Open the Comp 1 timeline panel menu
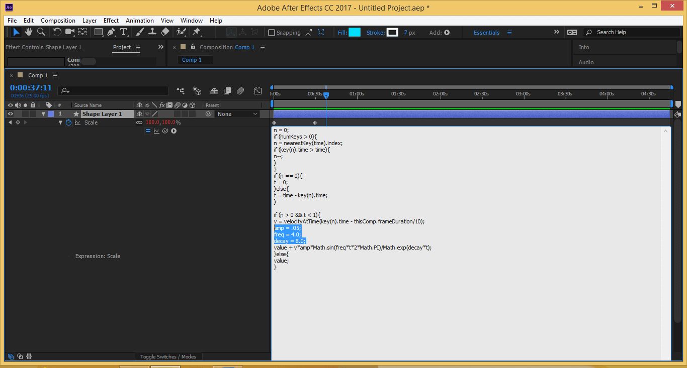Image resolution: width=687 pixels, height=368 pixels. pyautogui.click(x=55, y=75)
